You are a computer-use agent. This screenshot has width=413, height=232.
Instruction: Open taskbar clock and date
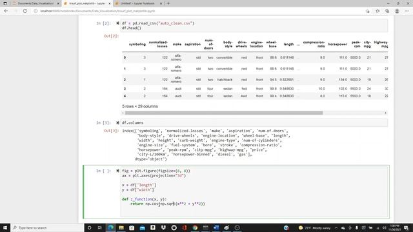point(394,227)
